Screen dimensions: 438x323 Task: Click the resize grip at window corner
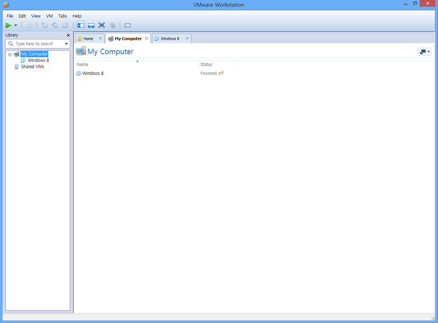(x=433, y=318)
